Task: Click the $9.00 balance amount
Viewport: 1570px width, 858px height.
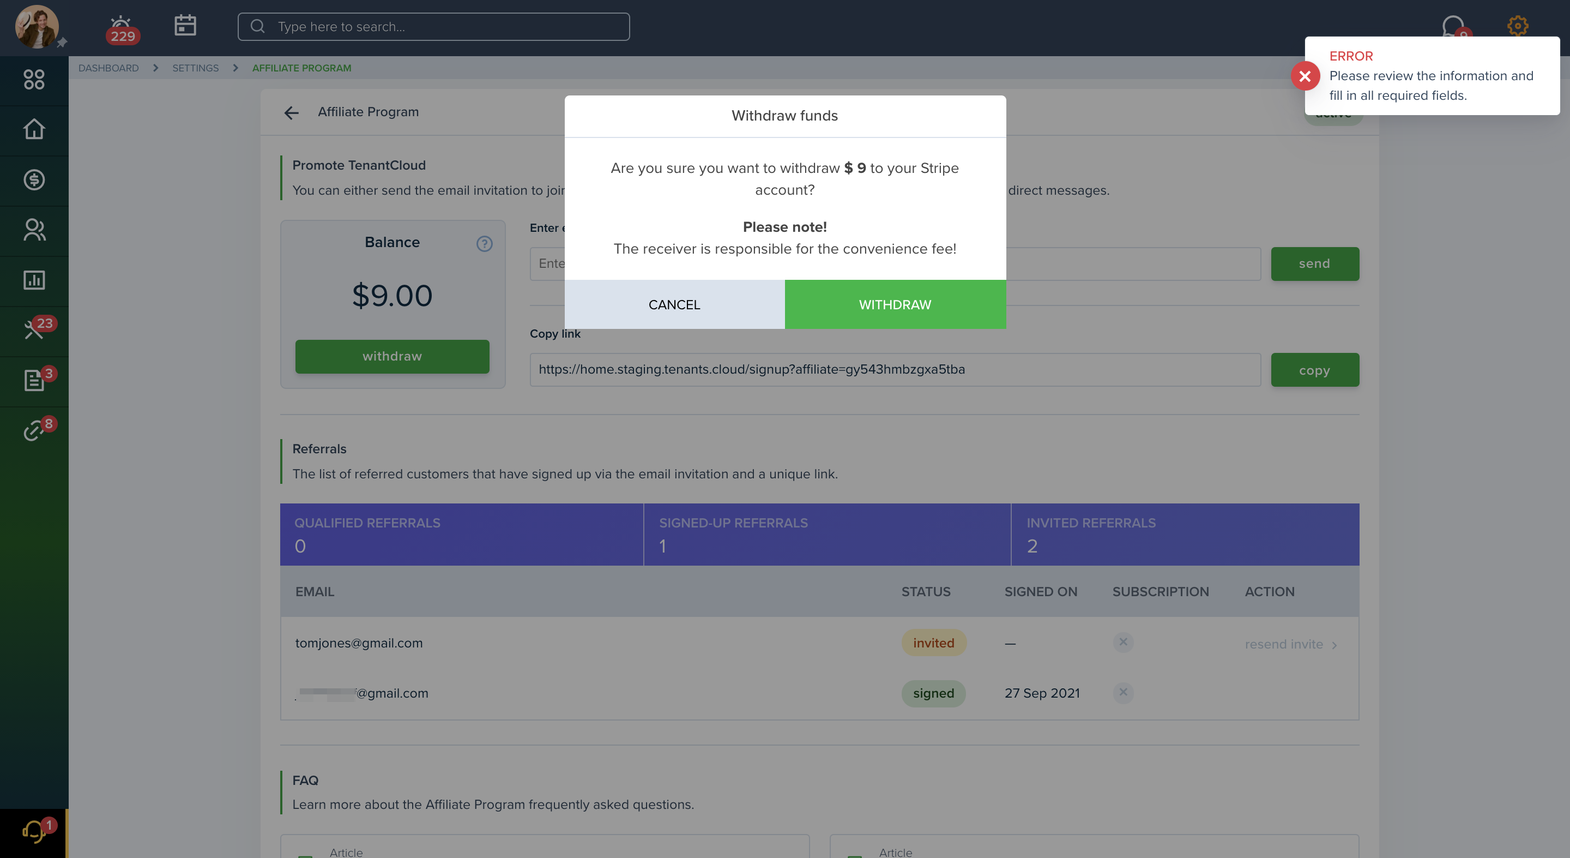Action: (392, 296)
